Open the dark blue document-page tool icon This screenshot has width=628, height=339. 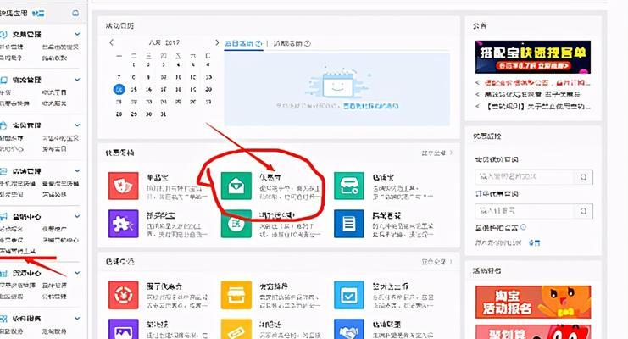349,224
